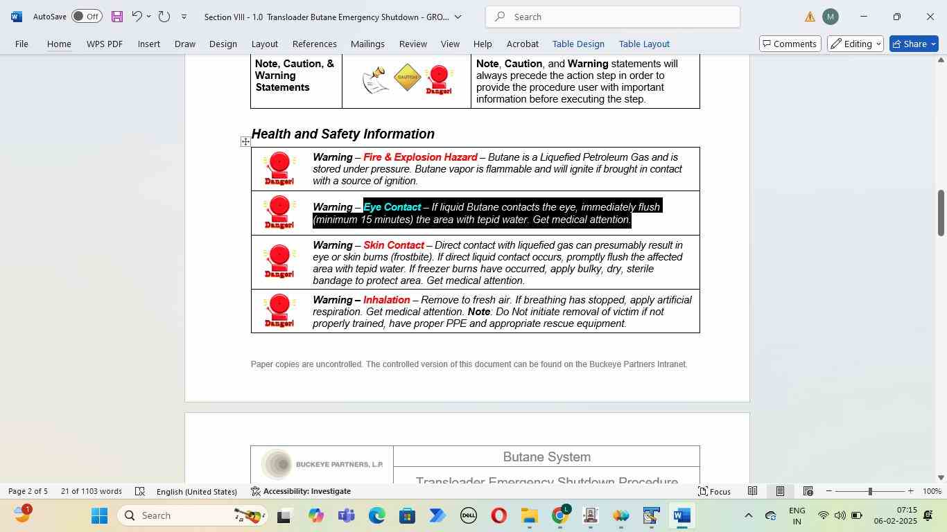Click the Undo arrow icon
This screenshot has height=532, width=947.
(x=137, y=17)
